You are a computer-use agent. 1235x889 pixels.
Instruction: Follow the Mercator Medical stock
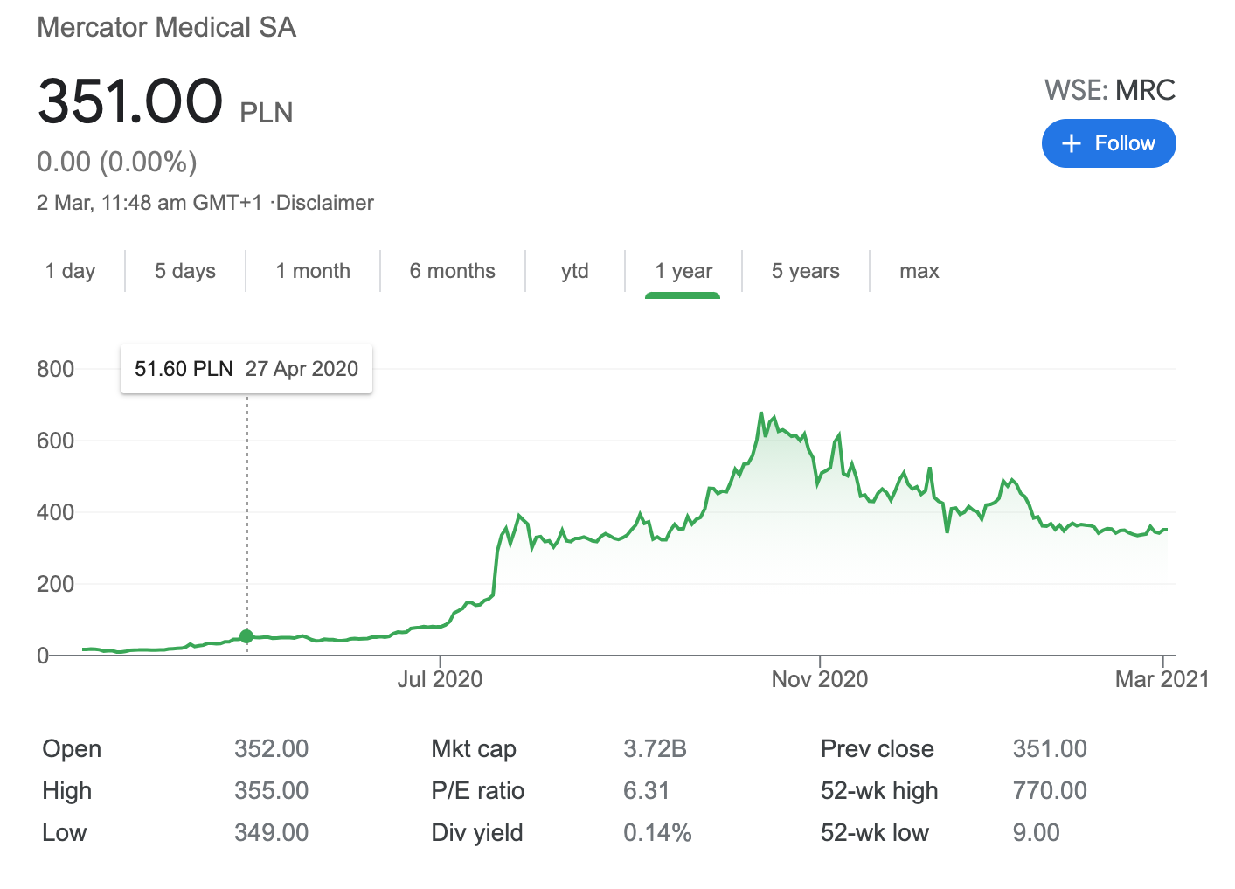(x=1108, y=143)
